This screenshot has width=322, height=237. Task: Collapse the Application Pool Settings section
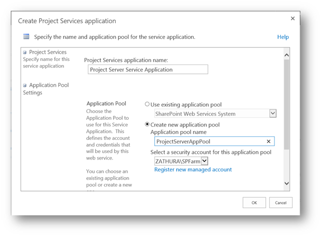[25, 85]
